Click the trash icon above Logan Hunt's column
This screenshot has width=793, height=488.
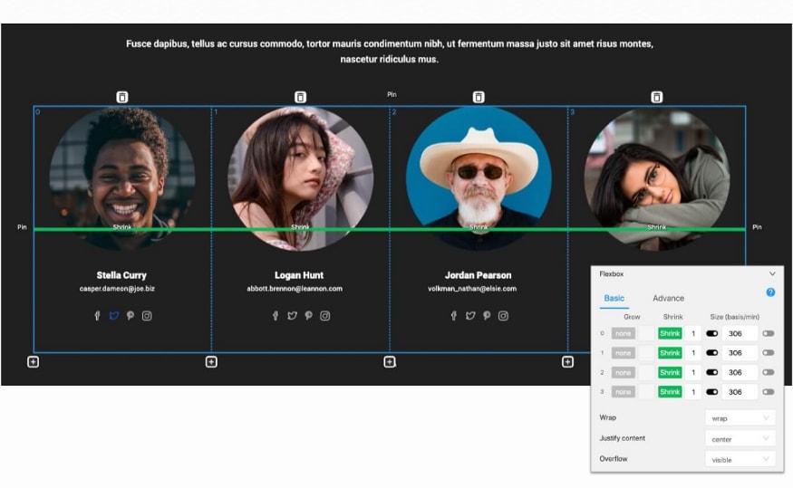[300, 97]
